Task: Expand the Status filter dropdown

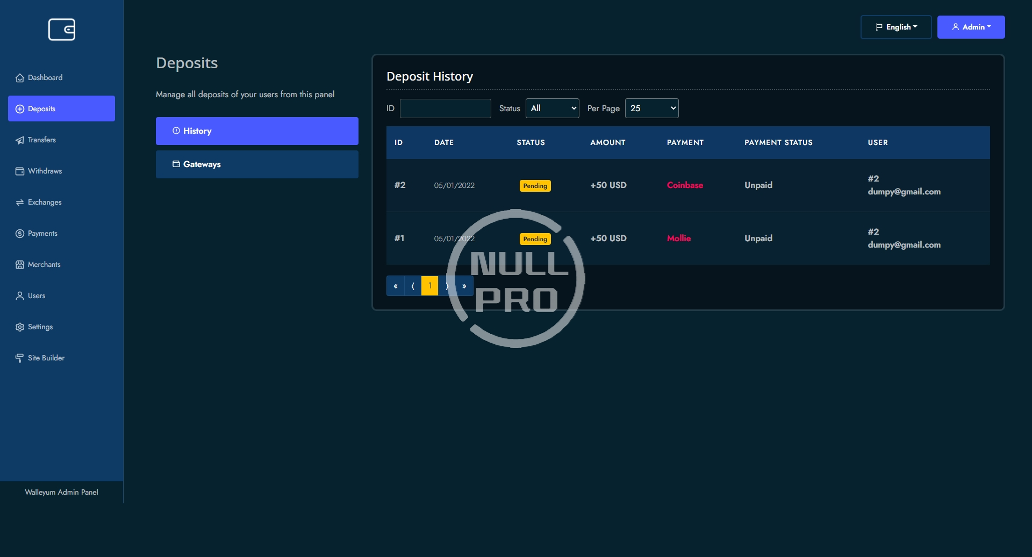Action: click(x=552, y=108)
